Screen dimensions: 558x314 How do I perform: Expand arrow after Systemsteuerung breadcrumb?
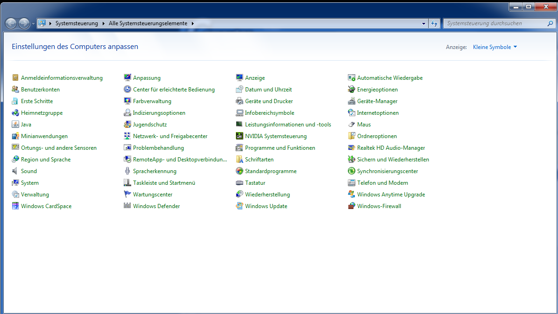(104, 23)
